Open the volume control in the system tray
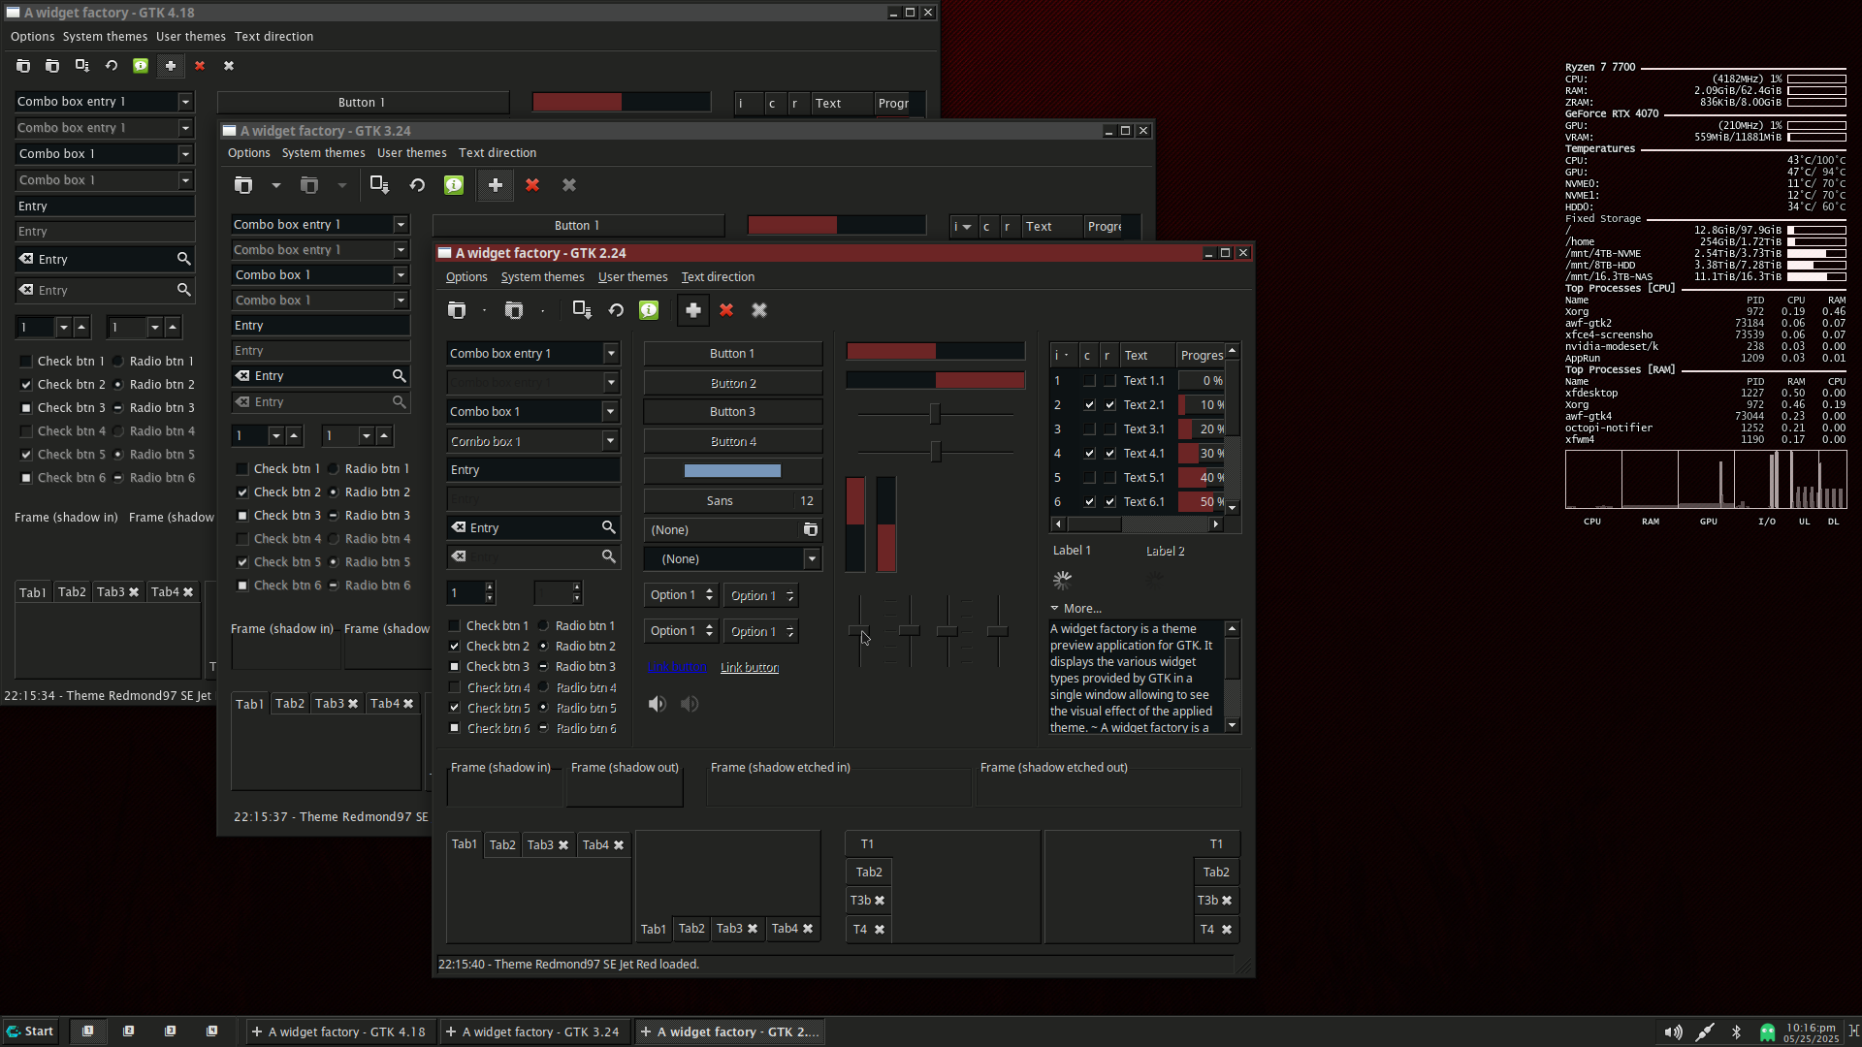 (1673, 1031)
